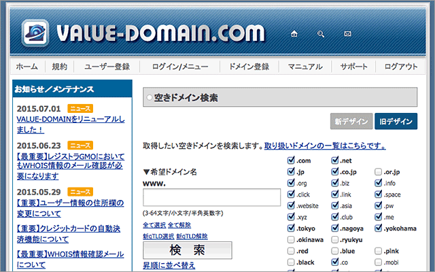The height and width of the screenshot is (272, 435).
Task: Click the 全て選択 link
Action: coord(154,224)
